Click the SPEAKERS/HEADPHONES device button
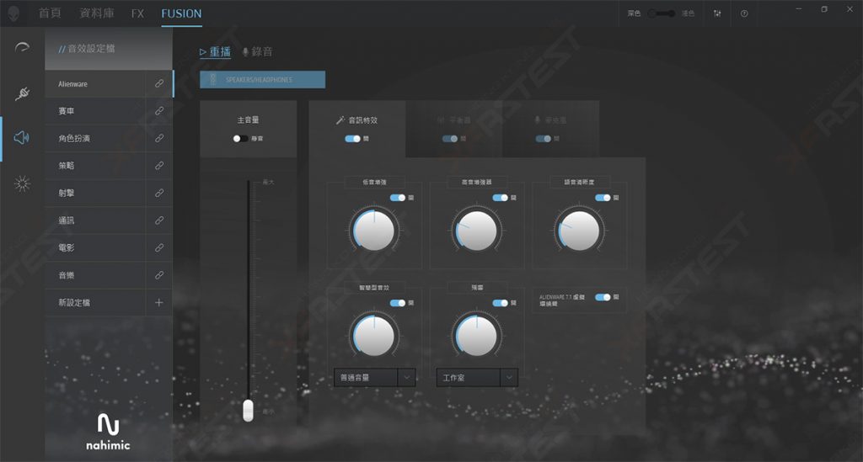 click(x=263, y=80)
